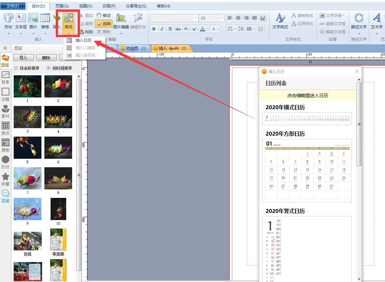
Task: Toggle bold formatting
Action: [154, 29]
